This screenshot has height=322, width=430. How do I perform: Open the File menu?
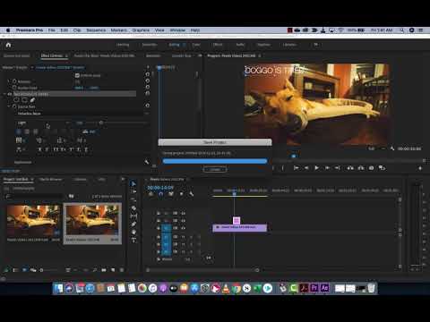point(52,30)
